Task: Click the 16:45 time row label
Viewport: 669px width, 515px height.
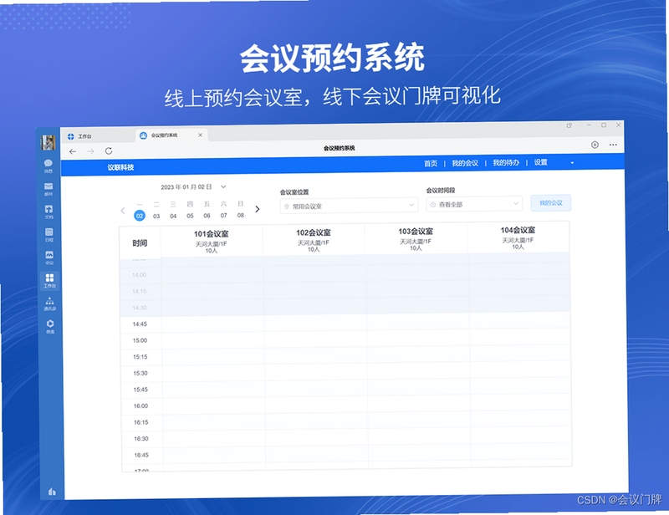Action: (x=141, y=455)
